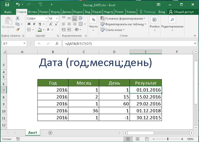Align cell text right
The height and width of the screenshot is (142, 199).
[x=75, y=24]
